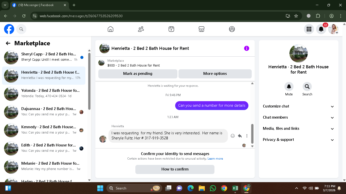Click the Henrietta conversation header title
This screenshot has width=346, height=194.
(150, 48)
